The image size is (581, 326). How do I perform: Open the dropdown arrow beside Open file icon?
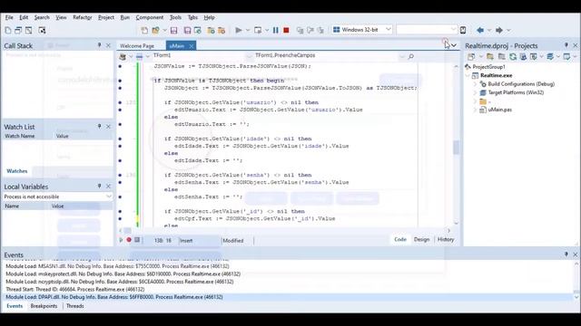click(x=164, y=30)
